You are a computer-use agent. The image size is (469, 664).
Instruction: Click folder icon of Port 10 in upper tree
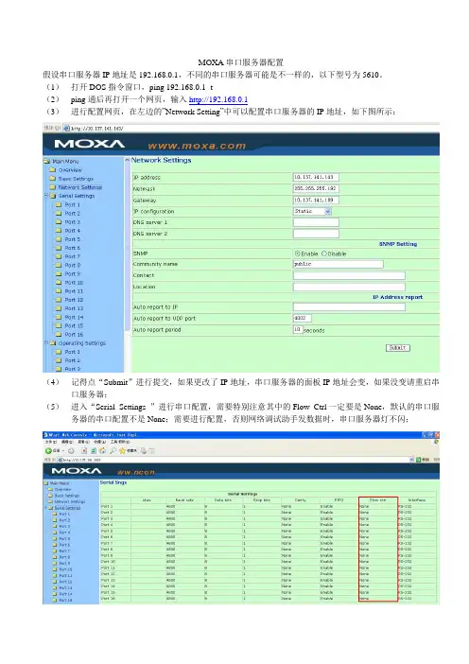point(59,283)
